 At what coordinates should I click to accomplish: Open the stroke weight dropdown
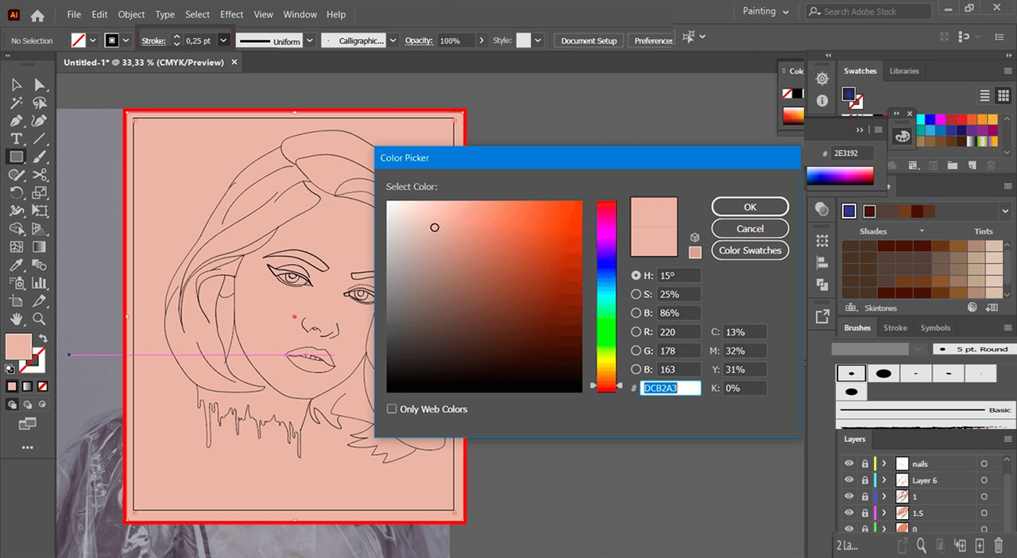pyautogui.click(x=223, y=41)
